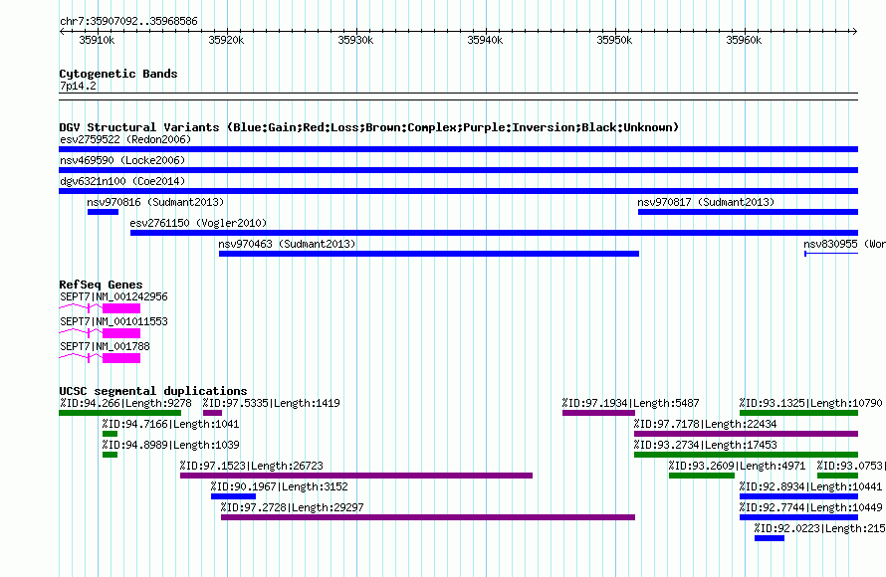886x577 pixels.
Task: Select the nsv469590 (Locke2006) variant bar
Action: pos(458,170)
